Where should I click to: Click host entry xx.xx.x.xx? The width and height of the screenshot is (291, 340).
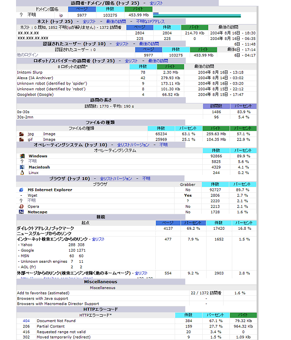pyautogui.click(x=28, y=33)
